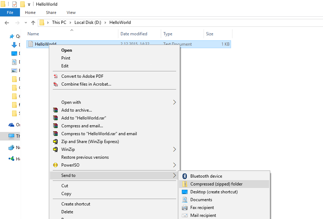This screenshot has width=323, height=219.
Task: Click the Documents icon in Send to
Action: coord(185,200)
